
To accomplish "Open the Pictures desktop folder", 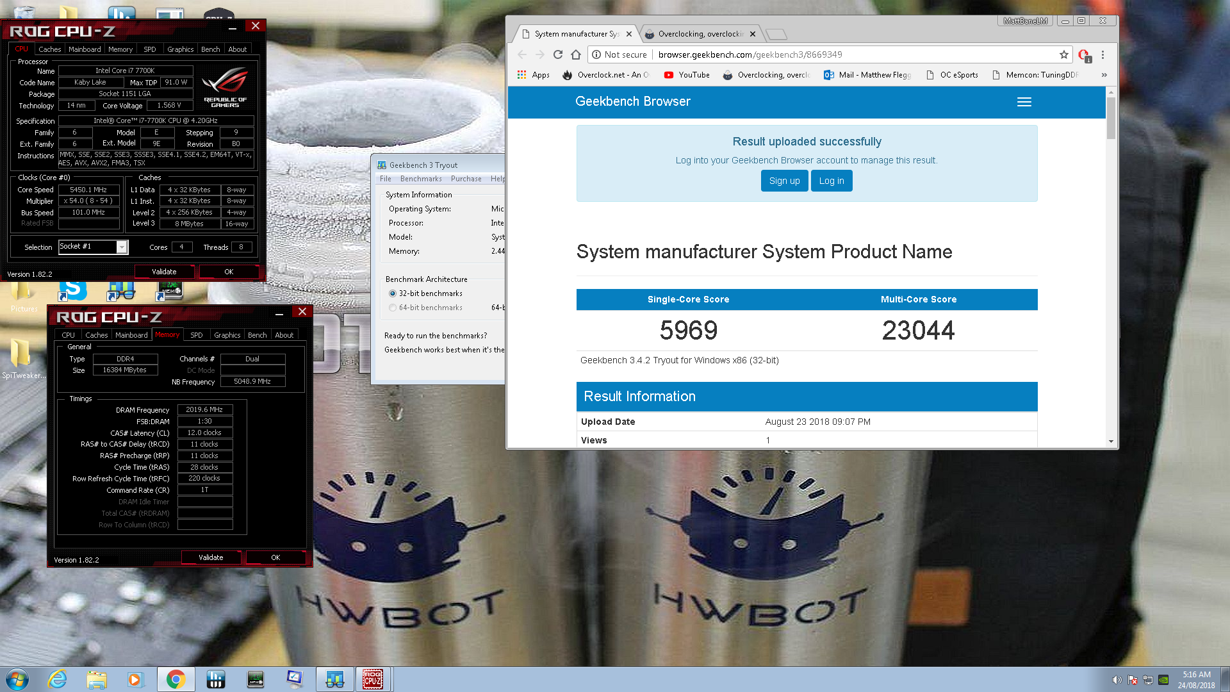I will pyautogui.click(x=23, y=296).
